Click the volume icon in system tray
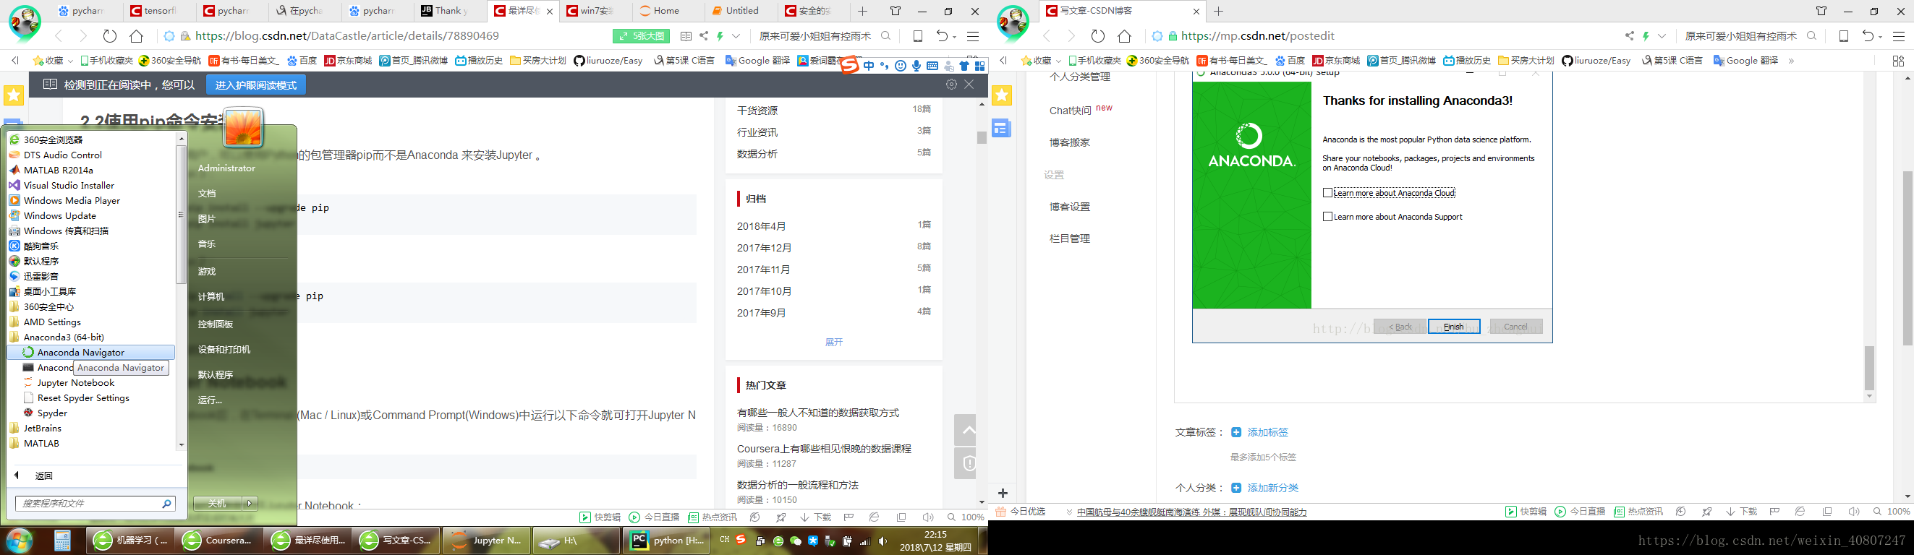 point(882,542)
